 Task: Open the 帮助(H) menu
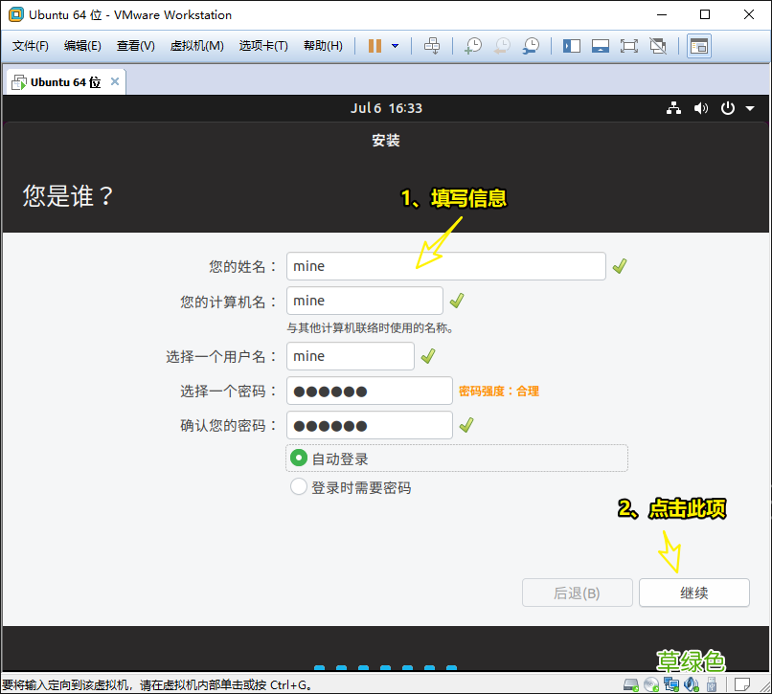pos(323,46)
